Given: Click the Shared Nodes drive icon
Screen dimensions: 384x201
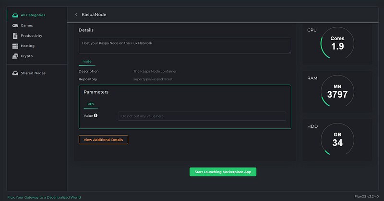Looking at the screenshot, I should [15, 73].
